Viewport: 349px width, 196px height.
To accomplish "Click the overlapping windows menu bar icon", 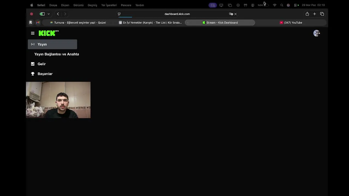I will pyautogui.click(x=230, y=5).
